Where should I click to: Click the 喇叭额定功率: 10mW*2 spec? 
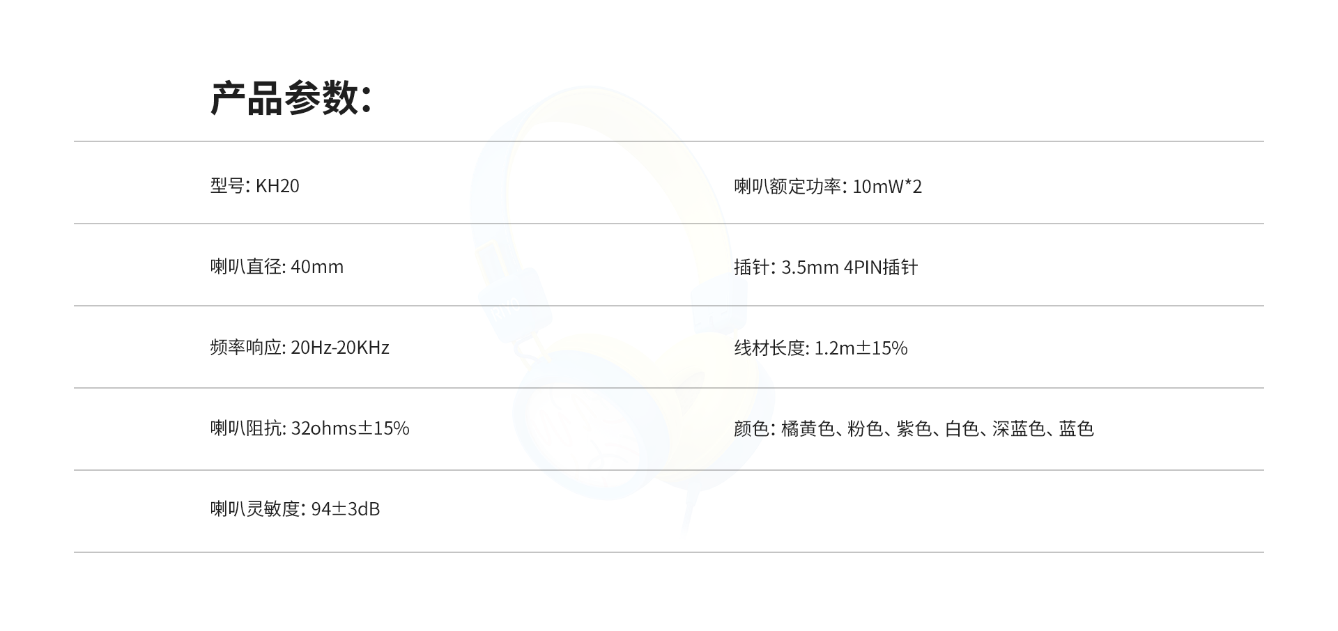pos(828,187)
